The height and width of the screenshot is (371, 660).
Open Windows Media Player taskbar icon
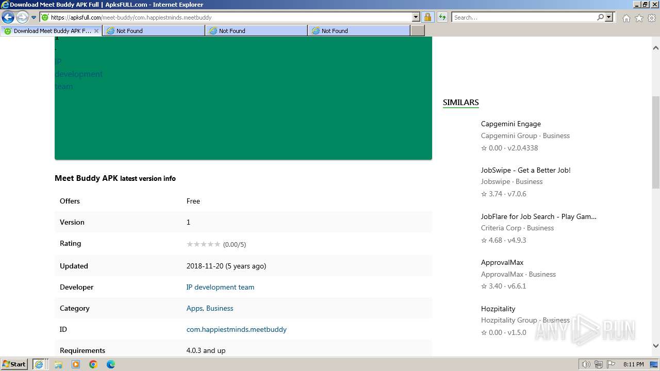pos(76,364)
